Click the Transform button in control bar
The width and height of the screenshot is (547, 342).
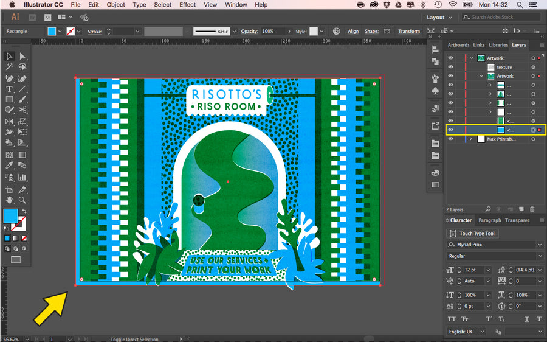[408, 31]
